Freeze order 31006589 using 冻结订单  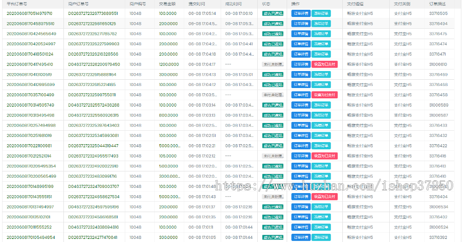click(321, 105)
